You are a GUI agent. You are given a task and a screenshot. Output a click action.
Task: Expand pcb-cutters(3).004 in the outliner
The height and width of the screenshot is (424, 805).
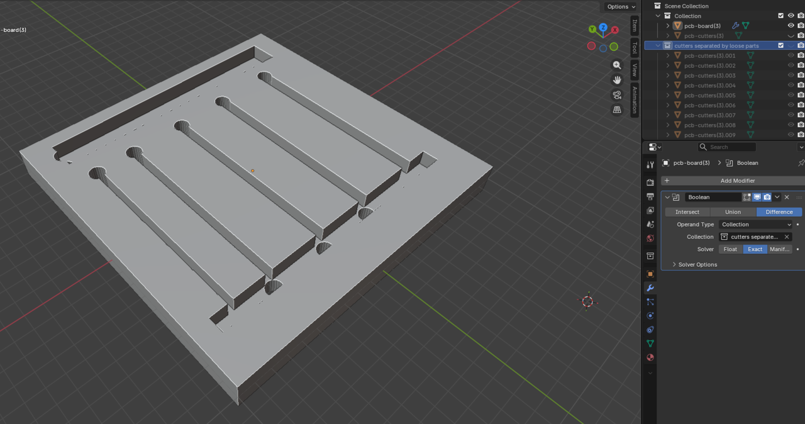click(668, 86)
